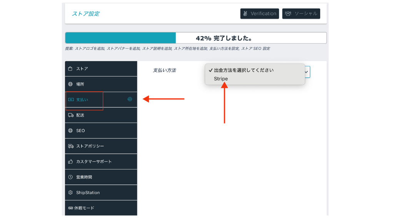Screen dimensions: 394x221
Task: Select the ストア bag icon in sidebar
Action: [x=71, y=68]
